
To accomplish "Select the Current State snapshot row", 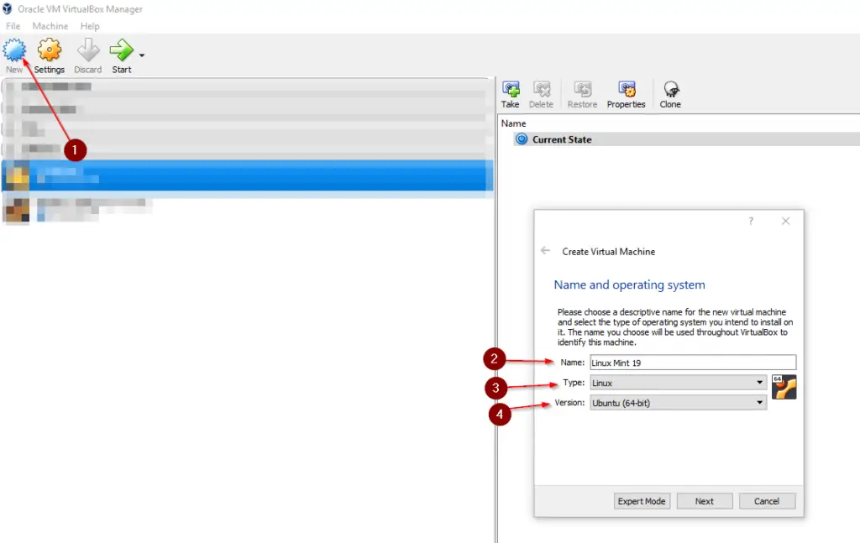I will (686, 139).
